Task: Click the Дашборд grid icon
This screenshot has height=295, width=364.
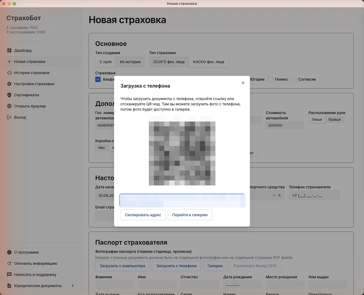Action: tap(9, 50)
